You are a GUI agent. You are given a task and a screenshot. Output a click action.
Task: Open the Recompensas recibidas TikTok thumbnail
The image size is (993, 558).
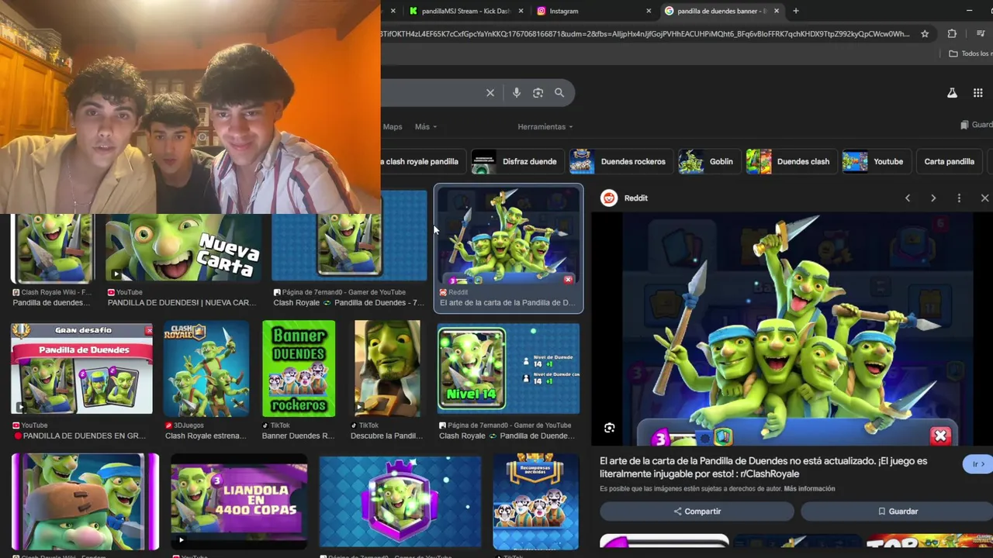[535, 501]
